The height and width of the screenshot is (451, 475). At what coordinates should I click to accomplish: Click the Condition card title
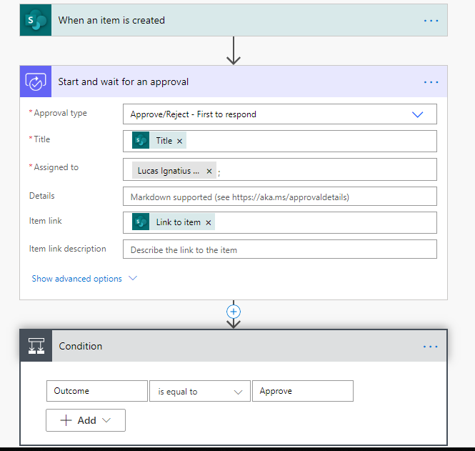pyautogui.click(x=81, y=346)
